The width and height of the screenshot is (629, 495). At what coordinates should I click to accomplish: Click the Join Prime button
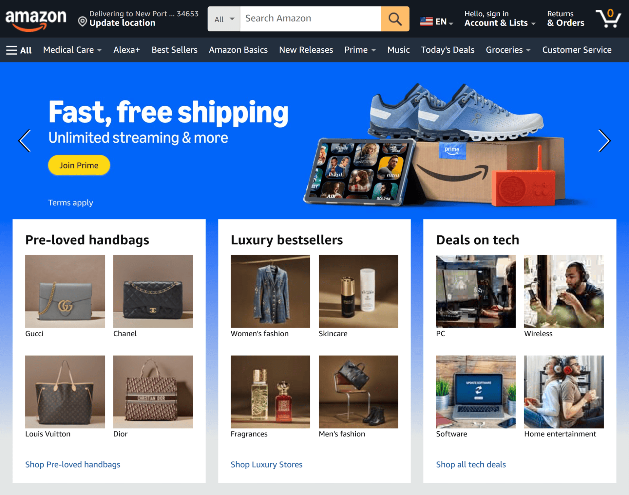[79, 165]
